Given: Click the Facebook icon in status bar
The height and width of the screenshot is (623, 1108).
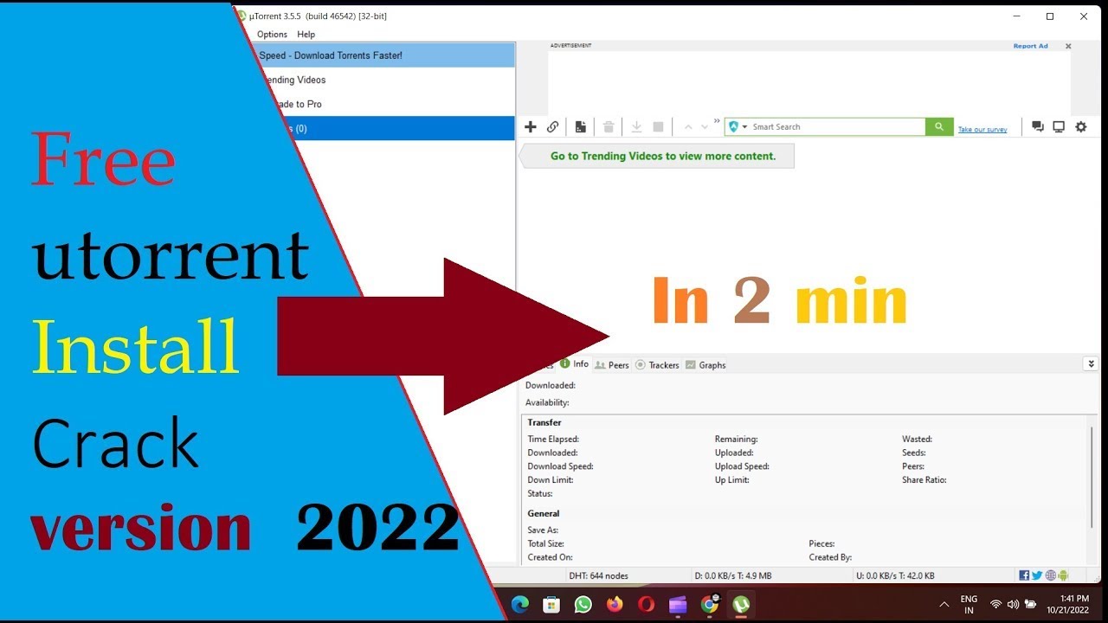Looking at the screenshot, I should (x=1025, y=575).
